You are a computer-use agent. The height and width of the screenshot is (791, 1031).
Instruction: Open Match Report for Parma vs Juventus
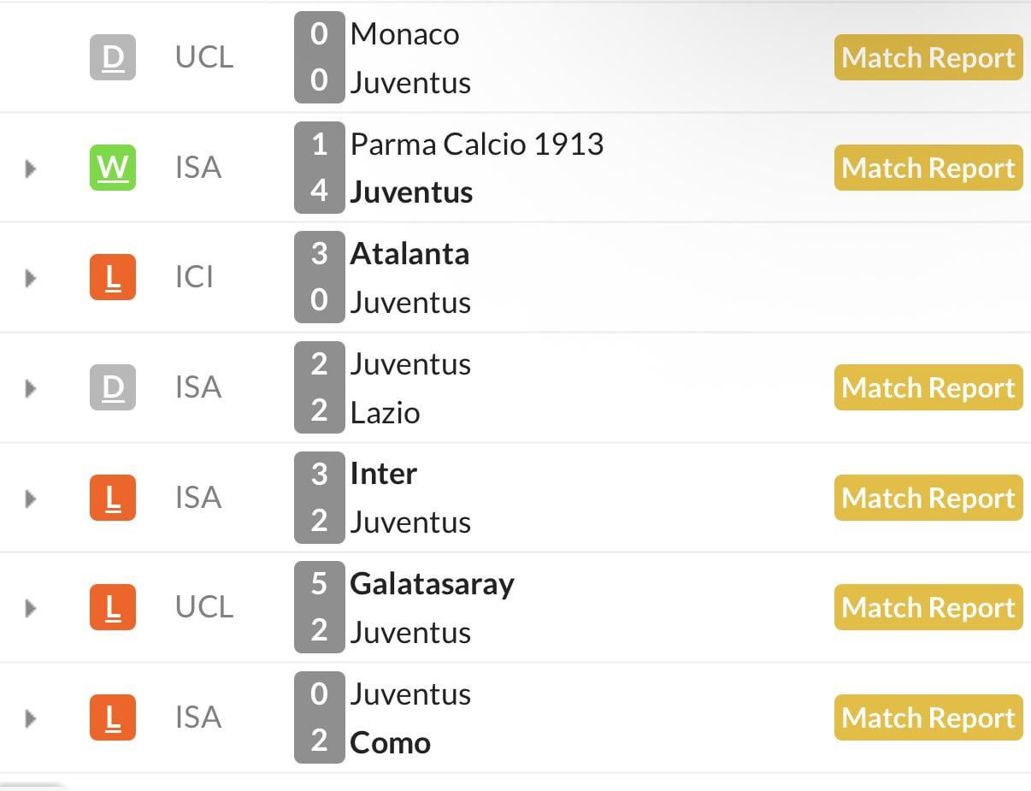coord(928,168)
